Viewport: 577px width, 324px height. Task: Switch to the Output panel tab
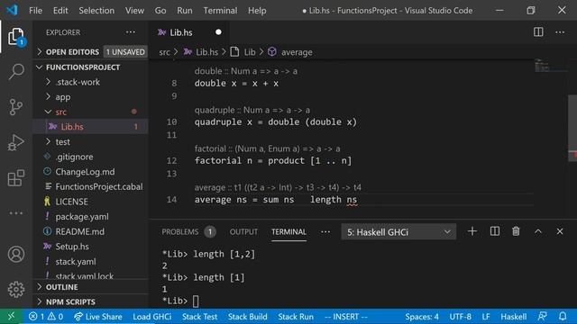coord(243,232)
